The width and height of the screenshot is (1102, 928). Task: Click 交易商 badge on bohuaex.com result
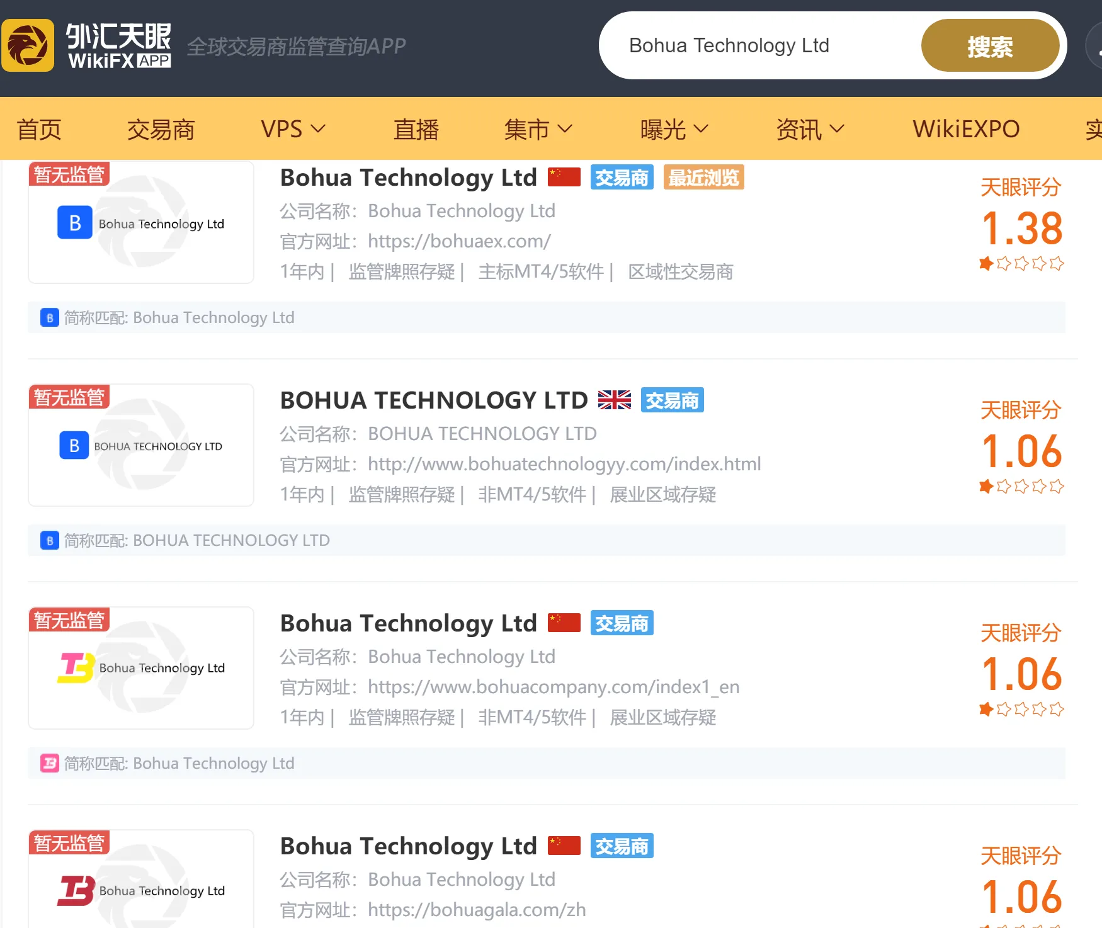[x=622, y=178]
